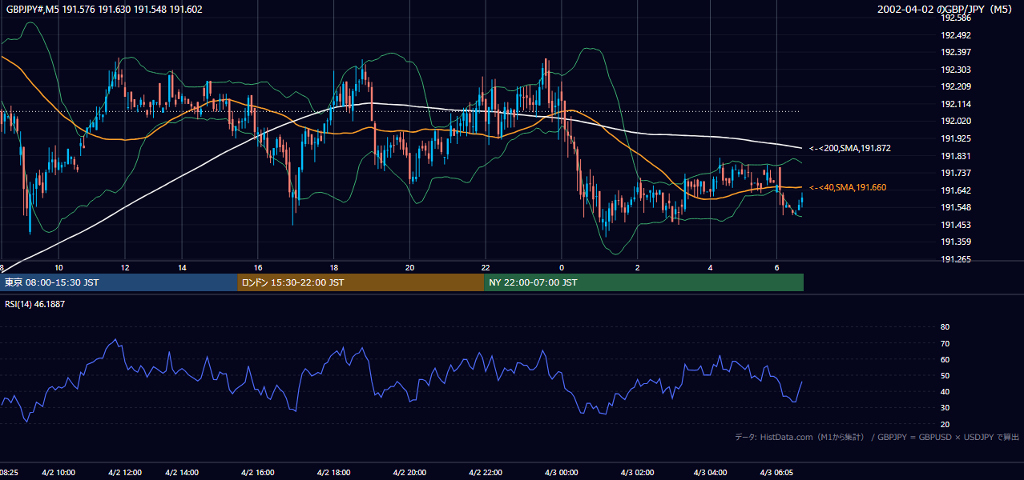The height and width of the screenshot is (480, 1024).
Task: Click the 192.020 price axis label
Action: coord(955,122)
